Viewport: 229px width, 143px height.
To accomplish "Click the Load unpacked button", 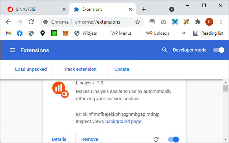I will [31, 69].
